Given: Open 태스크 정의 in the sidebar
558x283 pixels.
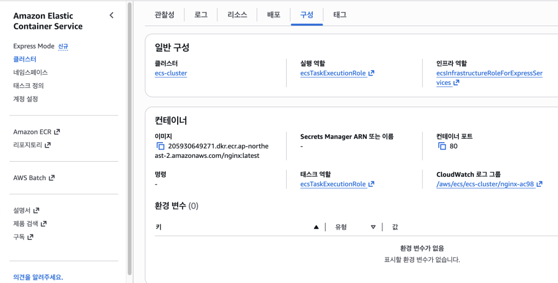Looking at the screenshot, I should (28, 85).
